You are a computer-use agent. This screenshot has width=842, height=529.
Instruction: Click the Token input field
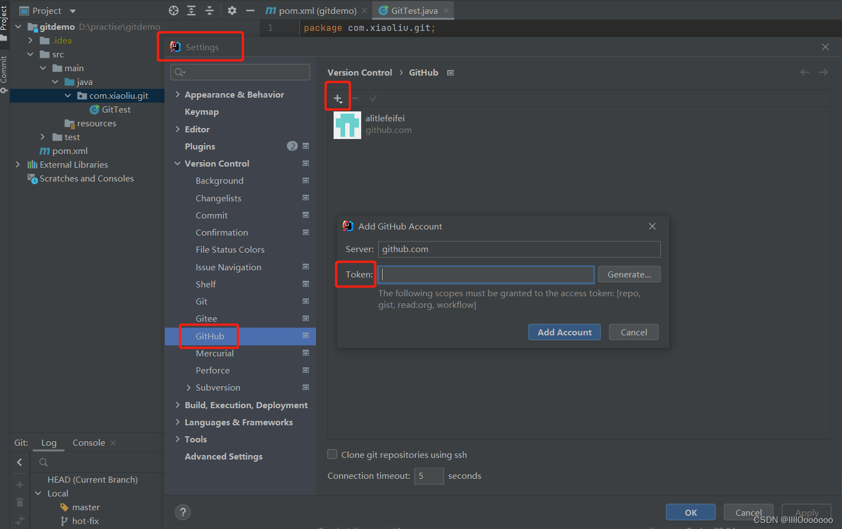point(486,274)
